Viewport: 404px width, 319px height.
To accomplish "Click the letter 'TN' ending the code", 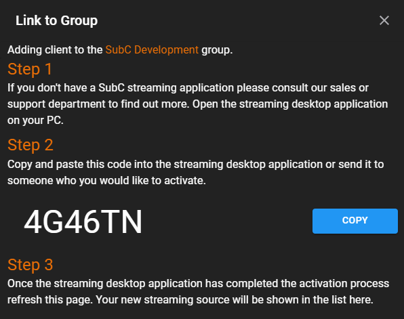I will point(121,221).
